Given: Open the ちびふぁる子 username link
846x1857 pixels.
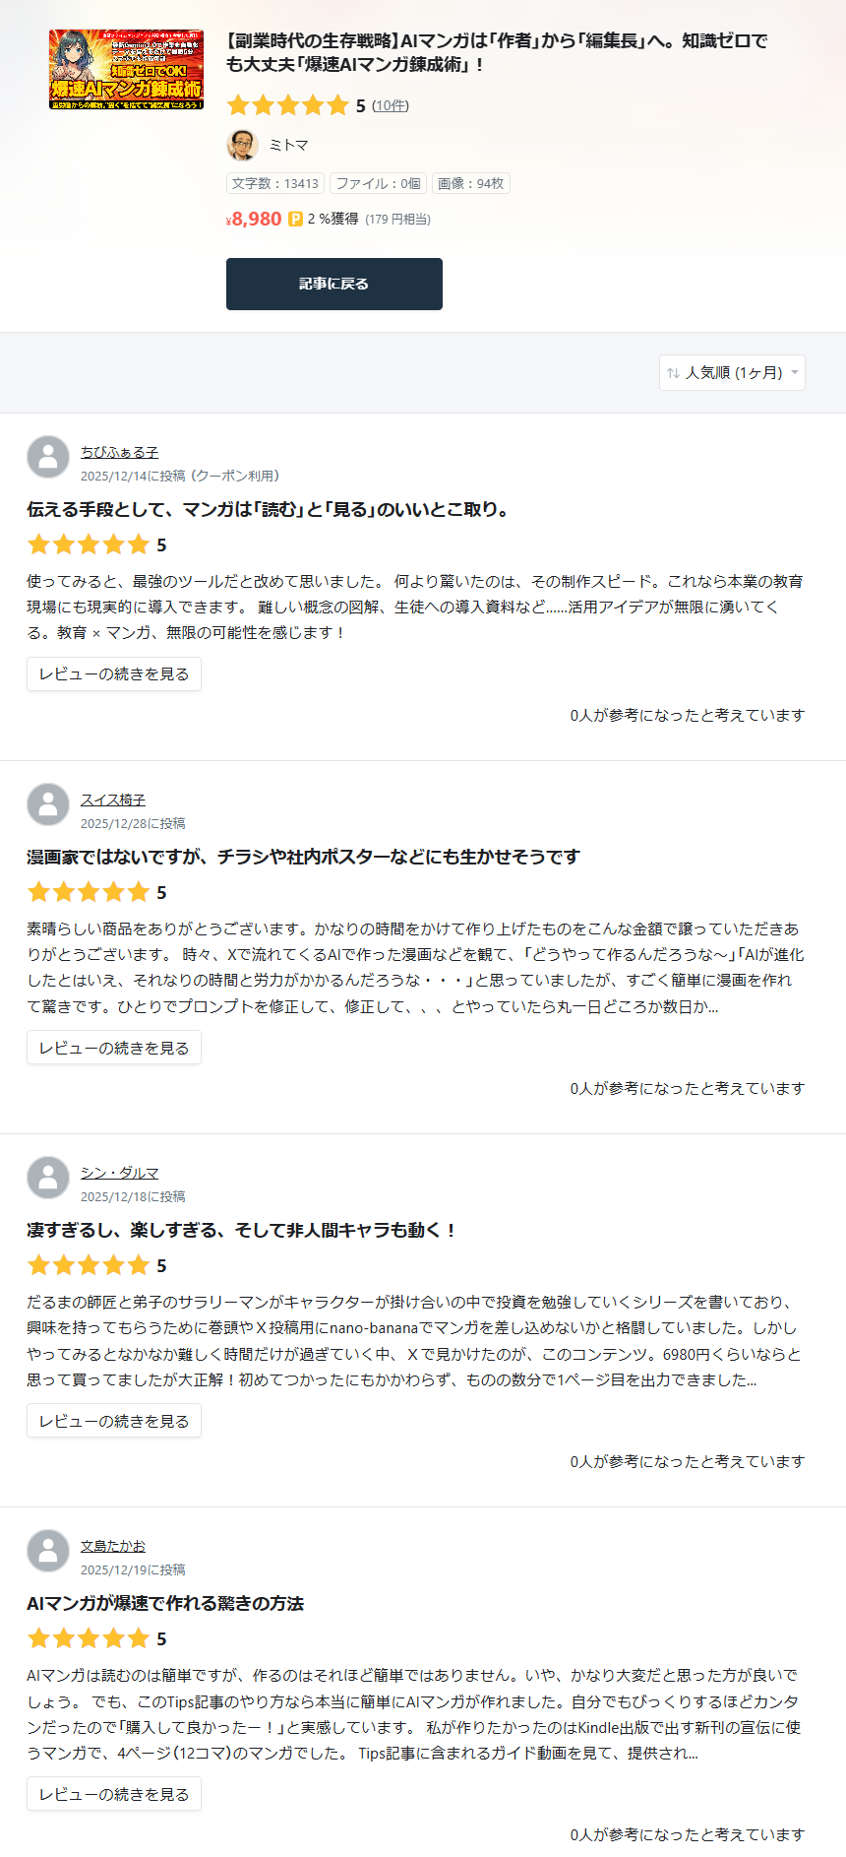Looking at the screenshot, I should 119,452.
